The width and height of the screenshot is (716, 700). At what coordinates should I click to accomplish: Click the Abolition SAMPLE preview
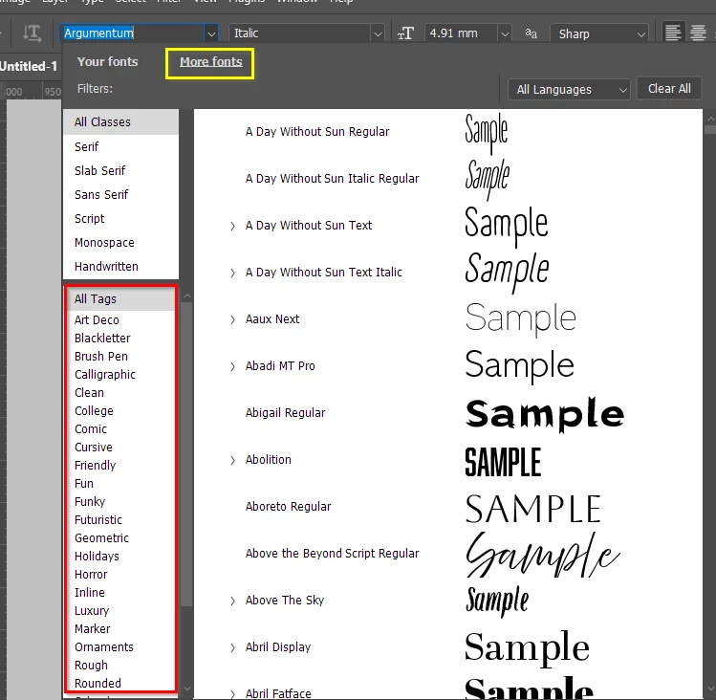click(x=503, y=462)
